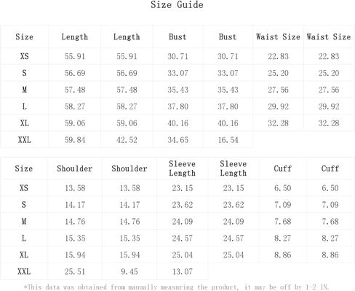Select the 9.45 cell in XXL row
Image resolution: width=355 pixels, height=291 pixels.
point(129,271)
